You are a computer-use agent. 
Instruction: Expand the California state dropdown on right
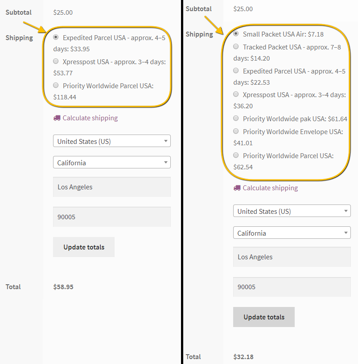(292, 233)
